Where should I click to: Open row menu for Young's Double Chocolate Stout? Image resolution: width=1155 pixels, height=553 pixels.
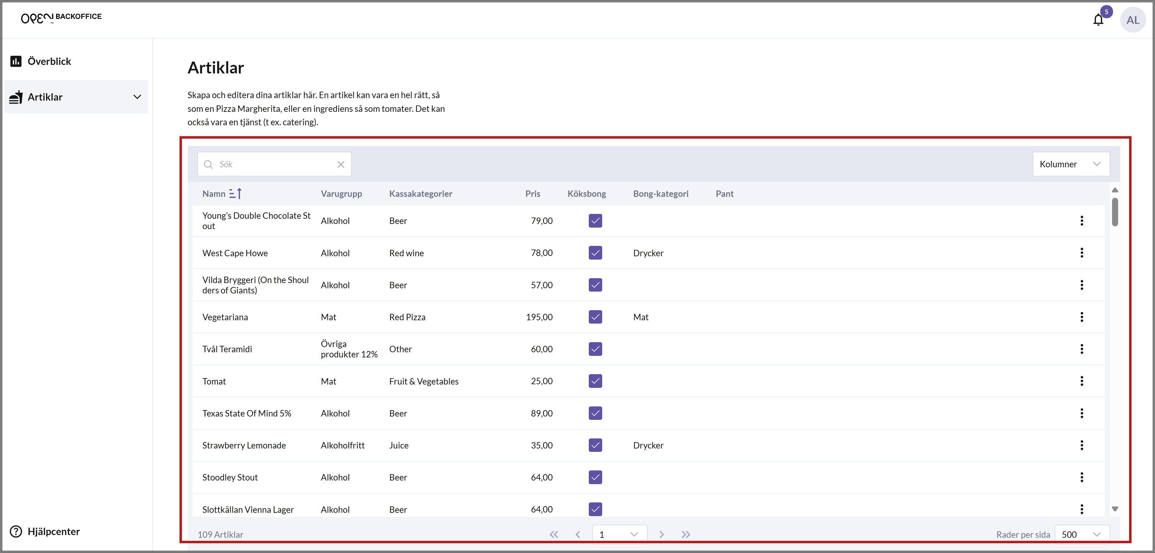pyautogui.click(x=1082, y=221)
